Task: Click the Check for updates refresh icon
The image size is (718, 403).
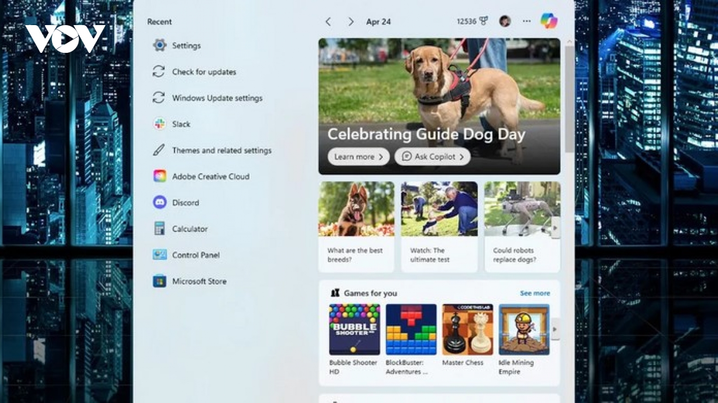Action: (x=159, y=72)
